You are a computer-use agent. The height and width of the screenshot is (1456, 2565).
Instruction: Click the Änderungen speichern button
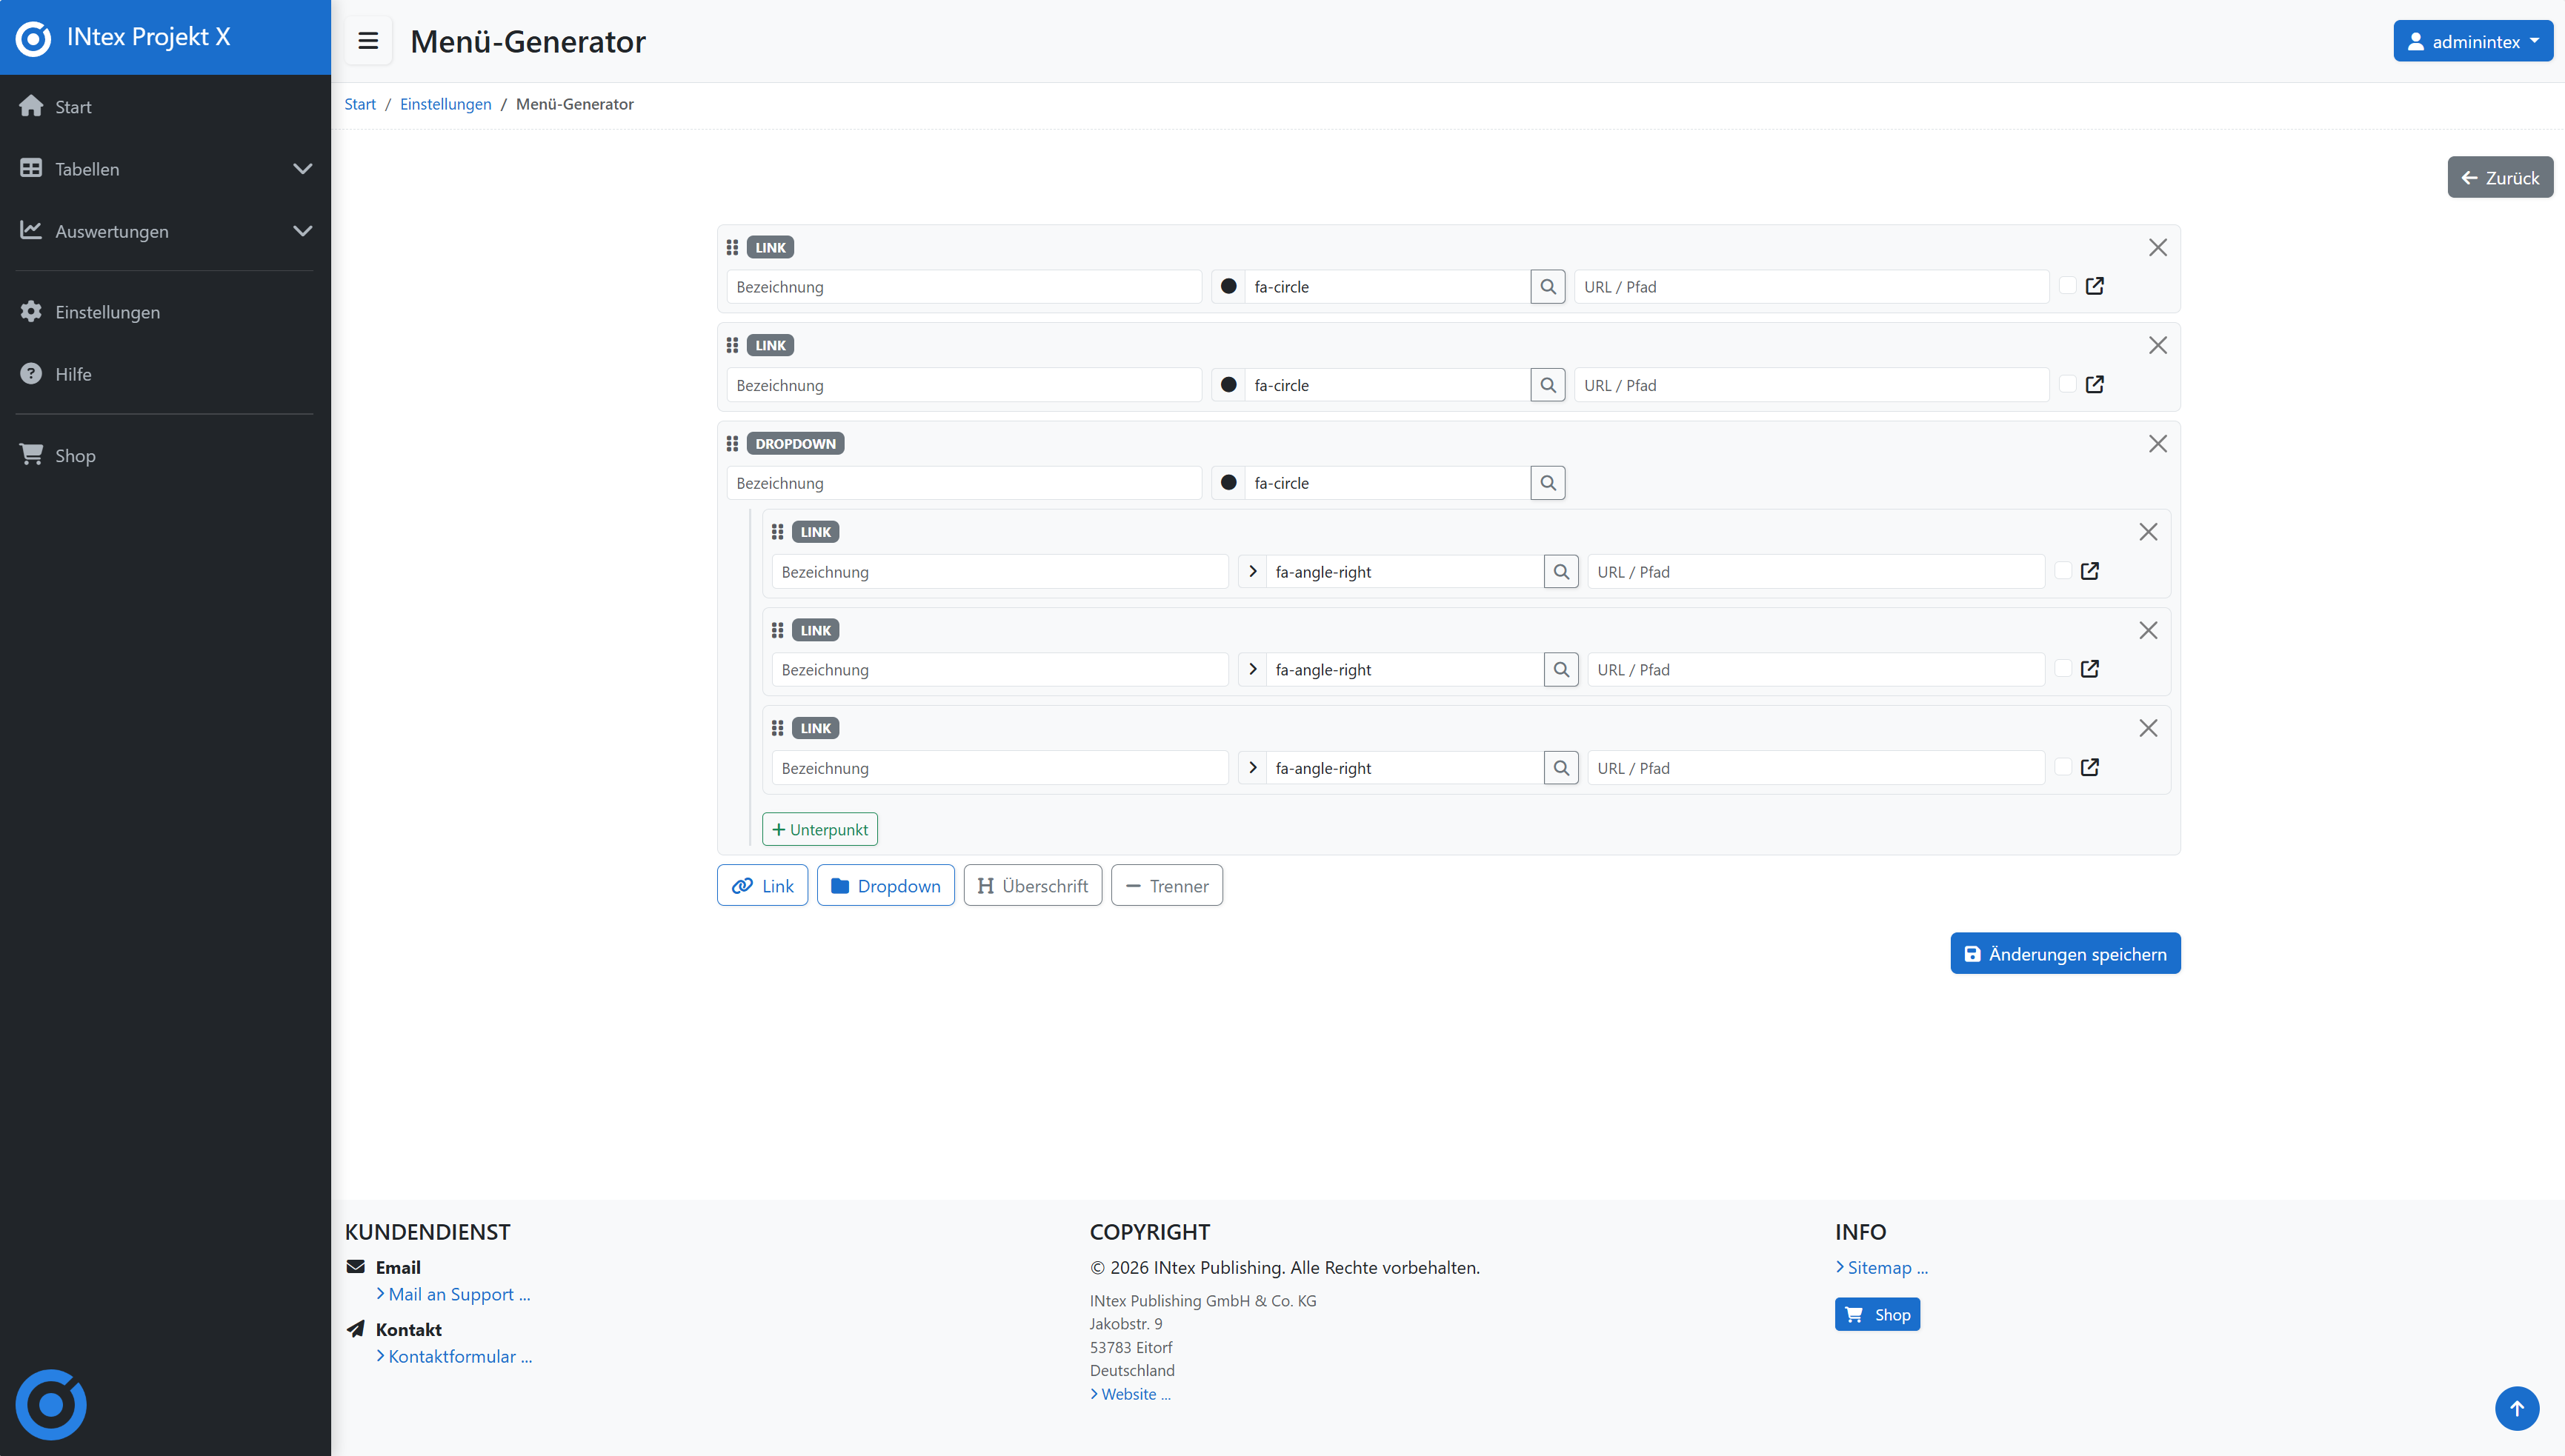coord(2065,953)
